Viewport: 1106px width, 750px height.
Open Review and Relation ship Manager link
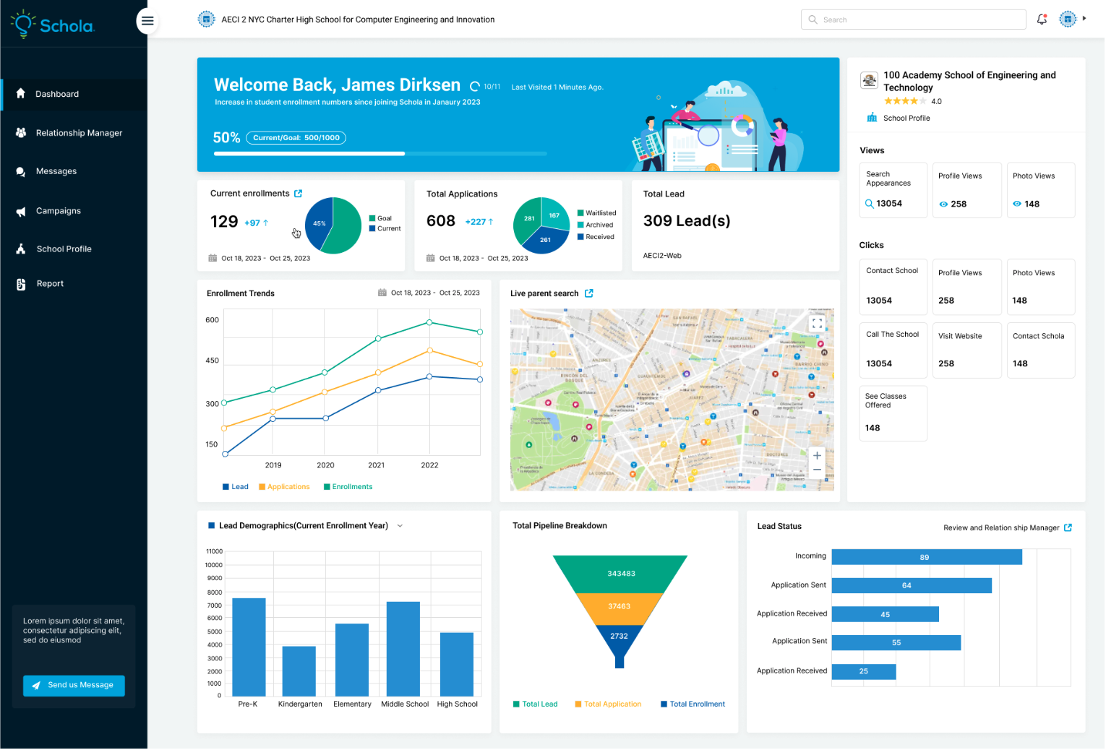click(1007, 528)
